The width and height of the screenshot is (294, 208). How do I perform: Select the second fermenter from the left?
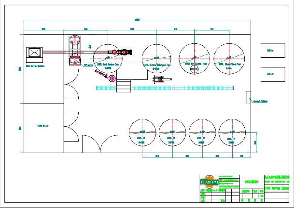(172, 132)
